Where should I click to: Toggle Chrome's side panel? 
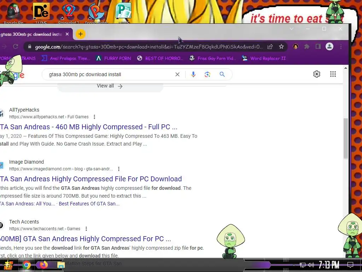click(x=318, y=47)
